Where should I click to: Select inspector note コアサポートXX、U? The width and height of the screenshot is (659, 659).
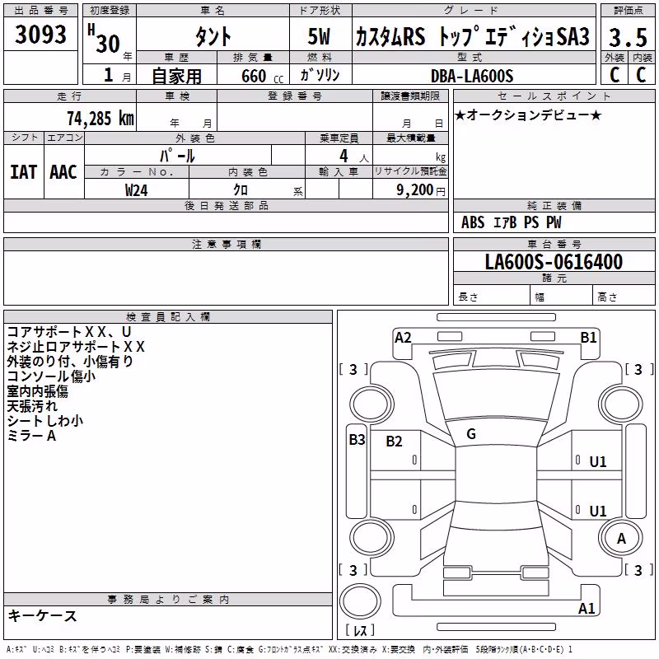point(69,332)
